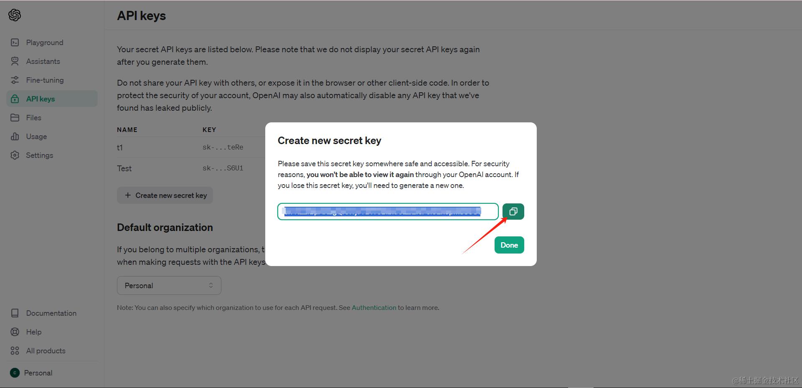Click the NAME column header
The image size is (802, 388).
[x=127, y=130]
